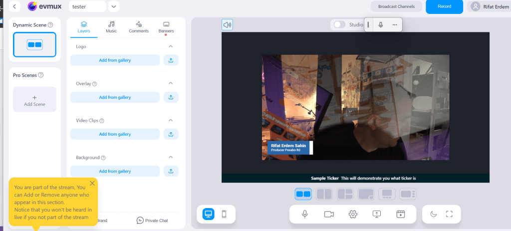
Task: Select the screen with side list layout
Action: tap(408, 194)
